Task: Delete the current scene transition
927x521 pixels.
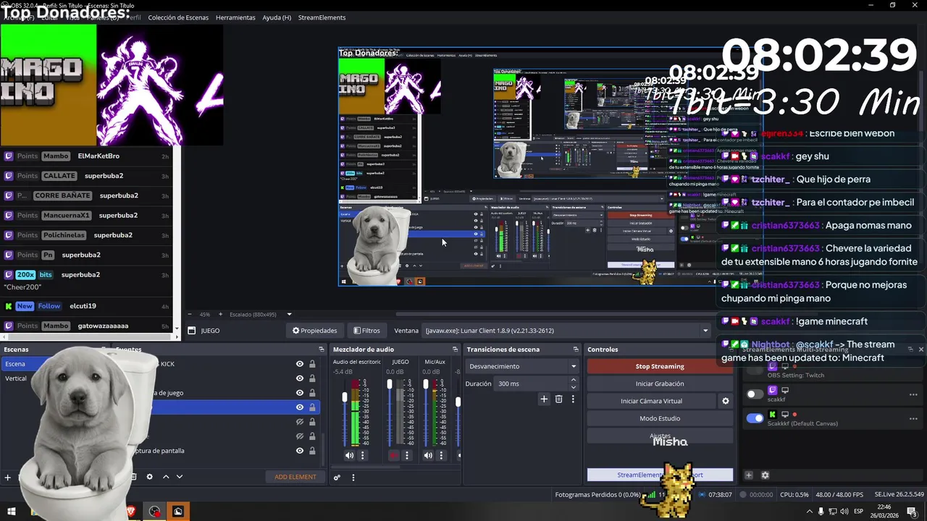Action: (x=558, y=399)
